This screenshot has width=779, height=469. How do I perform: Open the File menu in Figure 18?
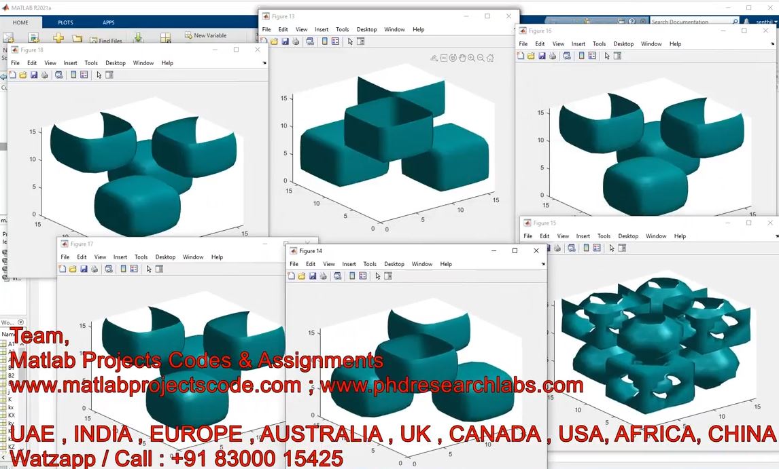point(16,63)
